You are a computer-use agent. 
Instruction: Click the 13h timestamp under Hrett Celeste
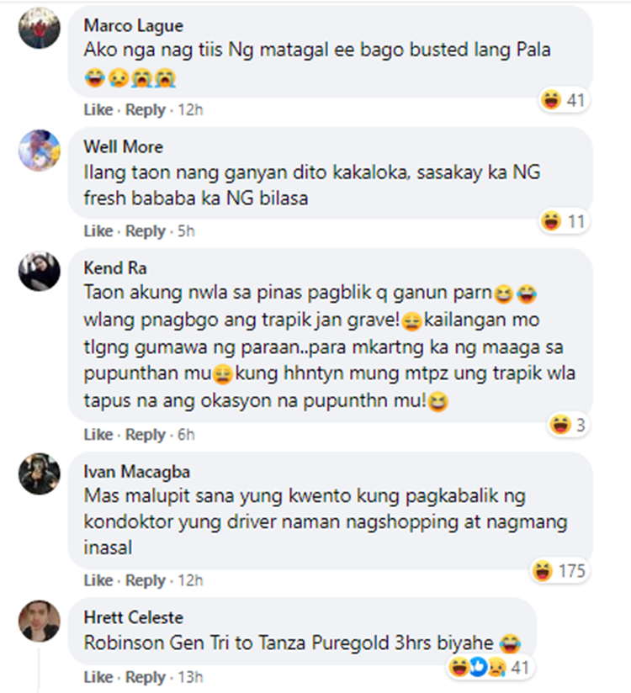coord(190,677)
